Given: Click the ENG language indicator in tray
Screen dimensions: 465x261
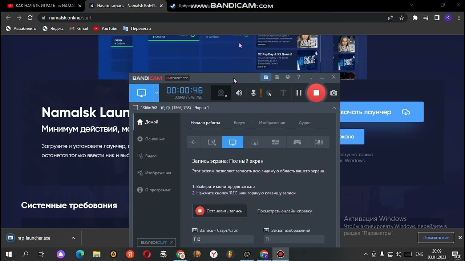Looking at the screenshot, I should click(419, 254).
